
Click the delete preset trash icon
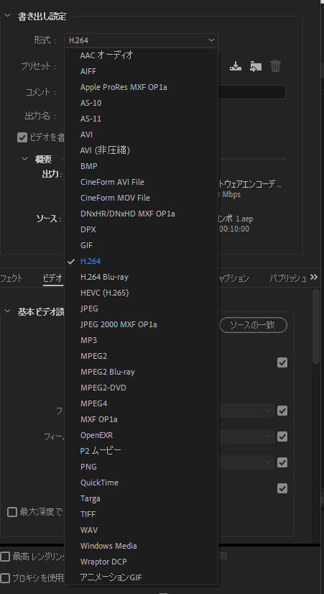(276, 66)
